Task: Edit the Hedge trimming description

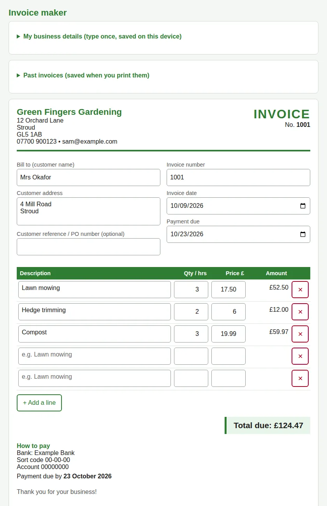Action: pyautogui.click(x=95, y=312)
